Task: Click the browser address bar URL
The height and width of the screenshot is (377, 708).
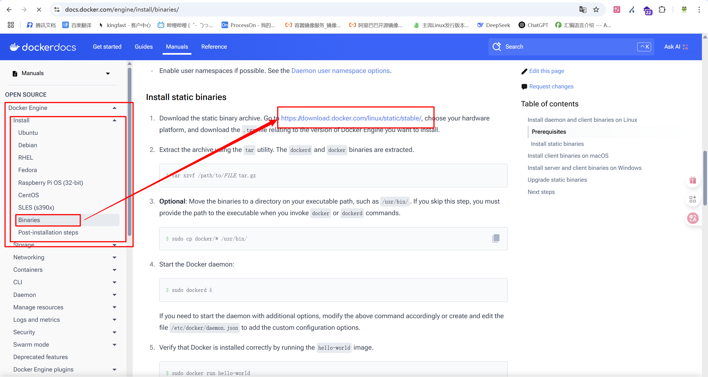Action: point(122,10)
